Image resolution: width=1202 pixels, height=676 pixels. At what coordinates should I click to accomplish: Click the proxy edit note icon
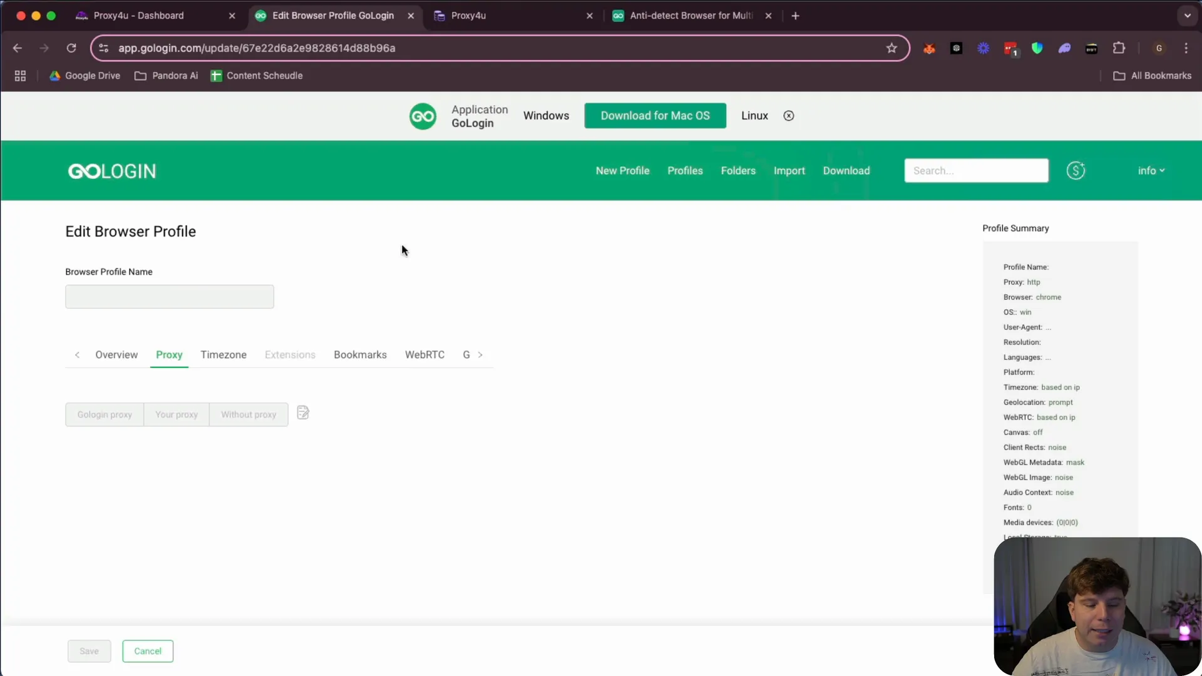point(303,413)
